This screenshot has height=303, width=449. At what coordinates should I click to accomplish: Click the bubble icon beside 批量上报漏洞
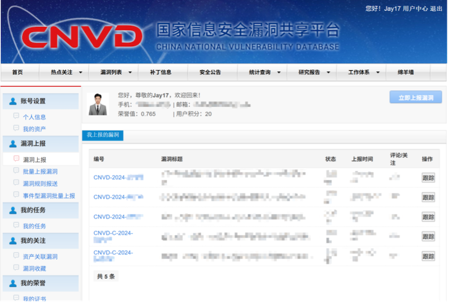click(16, 171)
